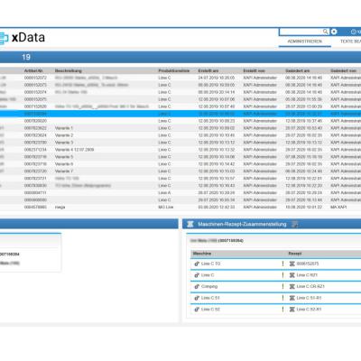Select the Variante 1 table row
Viewport: 361px width, 361px height.
click(x=180, y=128)
